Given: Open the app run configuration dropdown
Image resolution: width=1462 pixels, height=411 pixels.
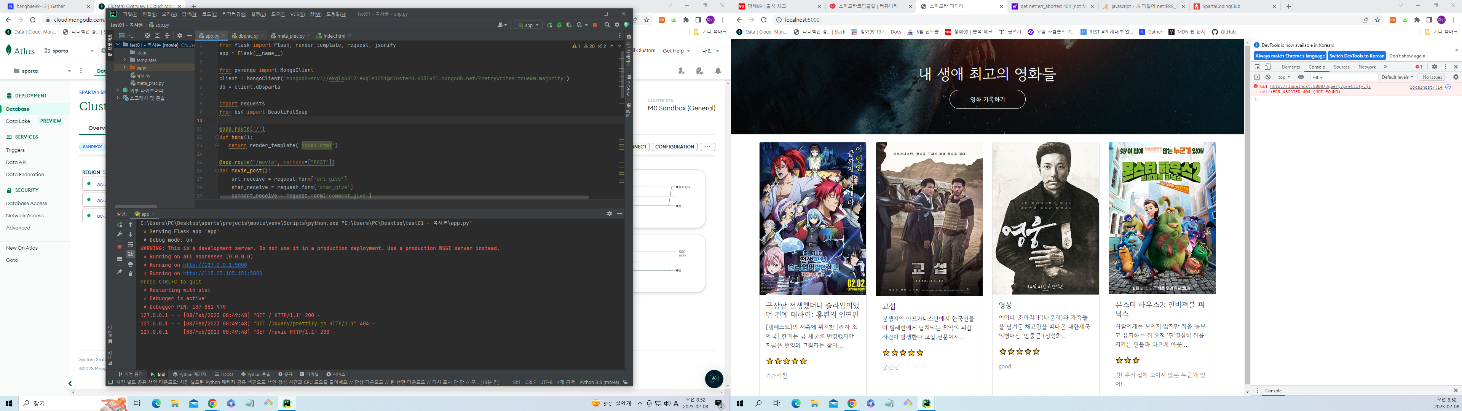Looking at the screenshot, I should pos(528,25).
